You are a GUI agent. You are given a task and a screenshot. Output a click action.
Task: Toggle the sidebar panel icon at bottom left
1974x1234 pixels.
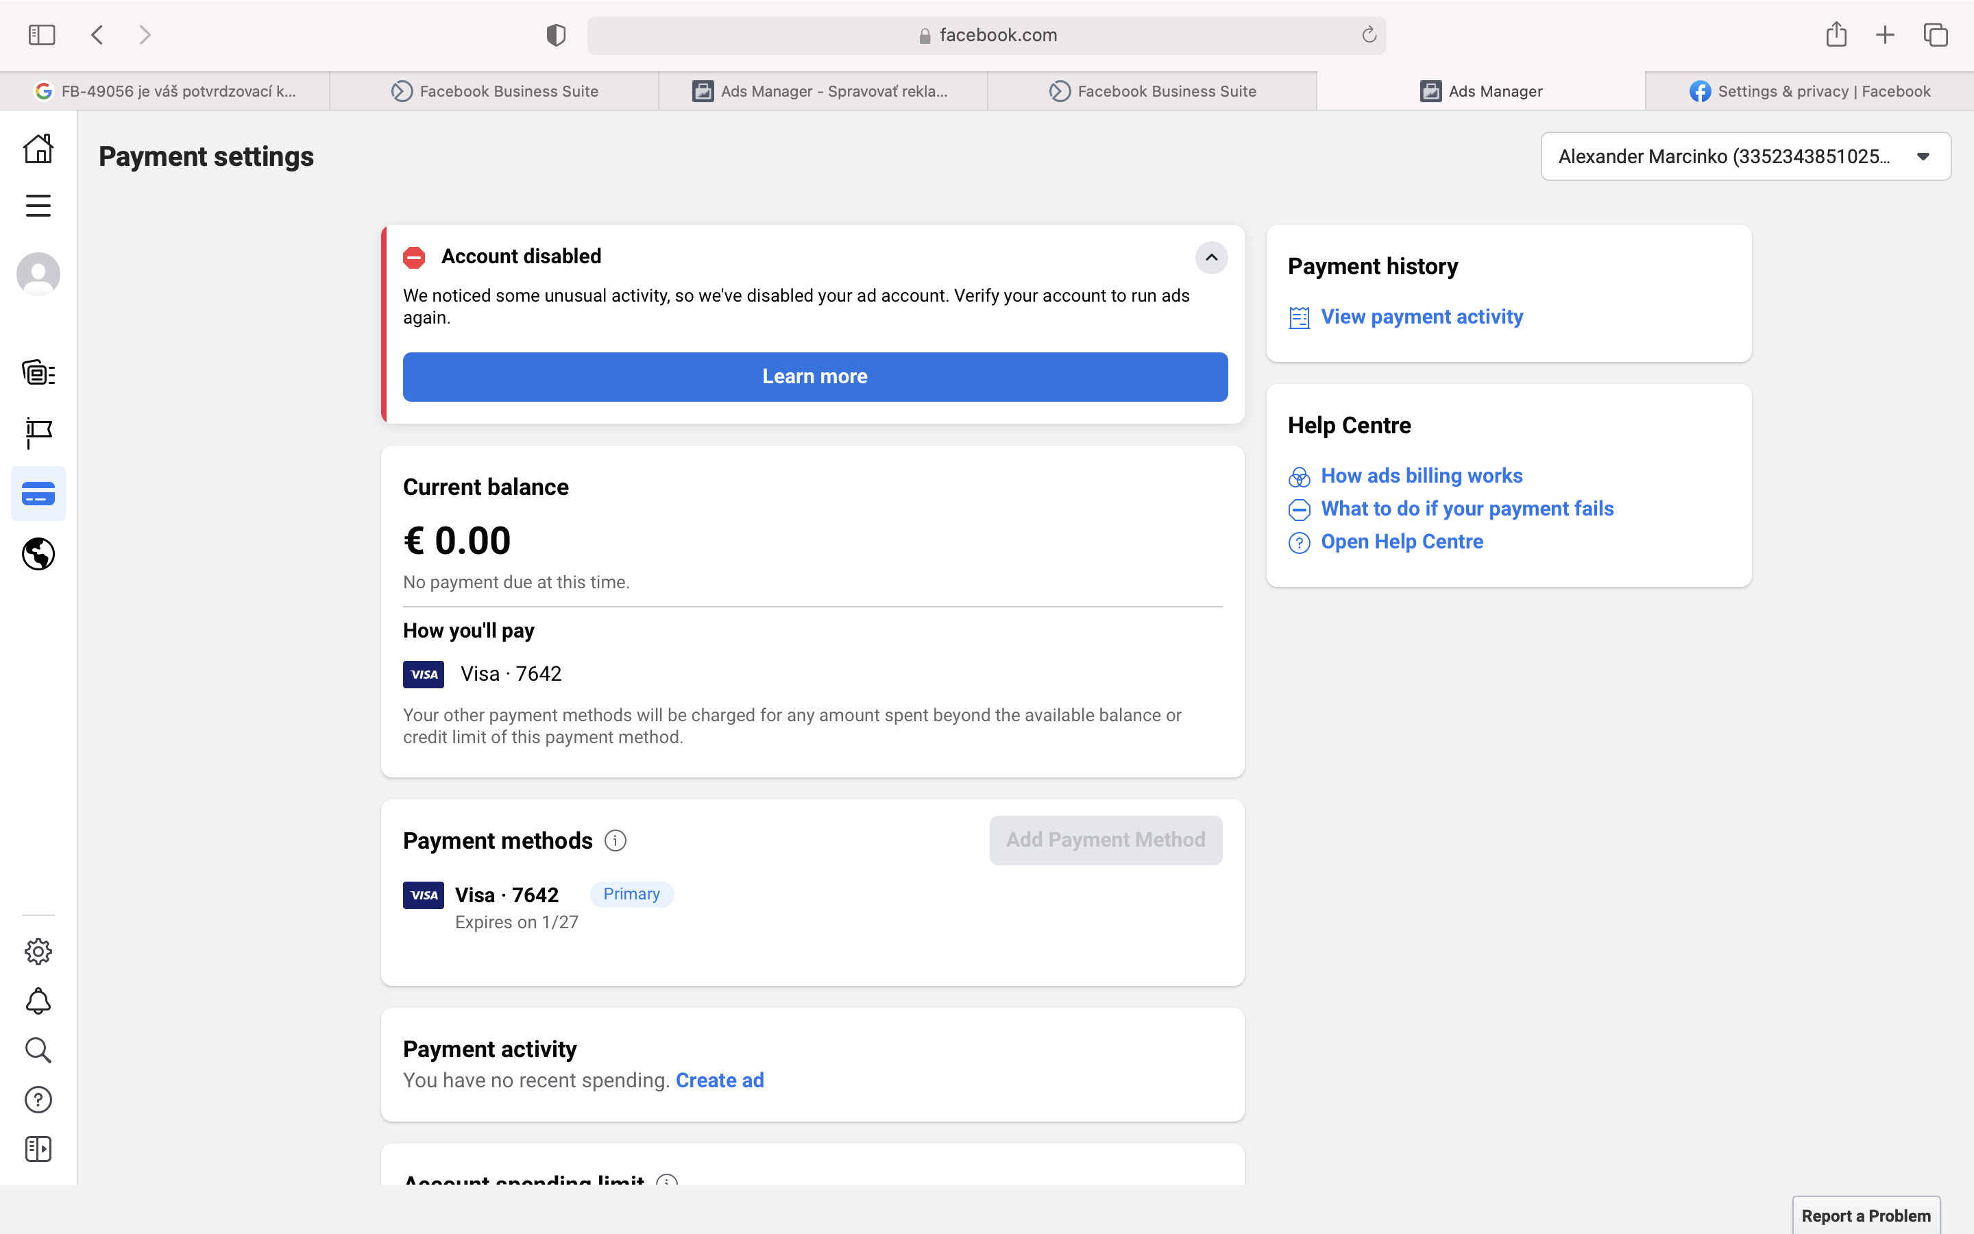coord(38,1149)
